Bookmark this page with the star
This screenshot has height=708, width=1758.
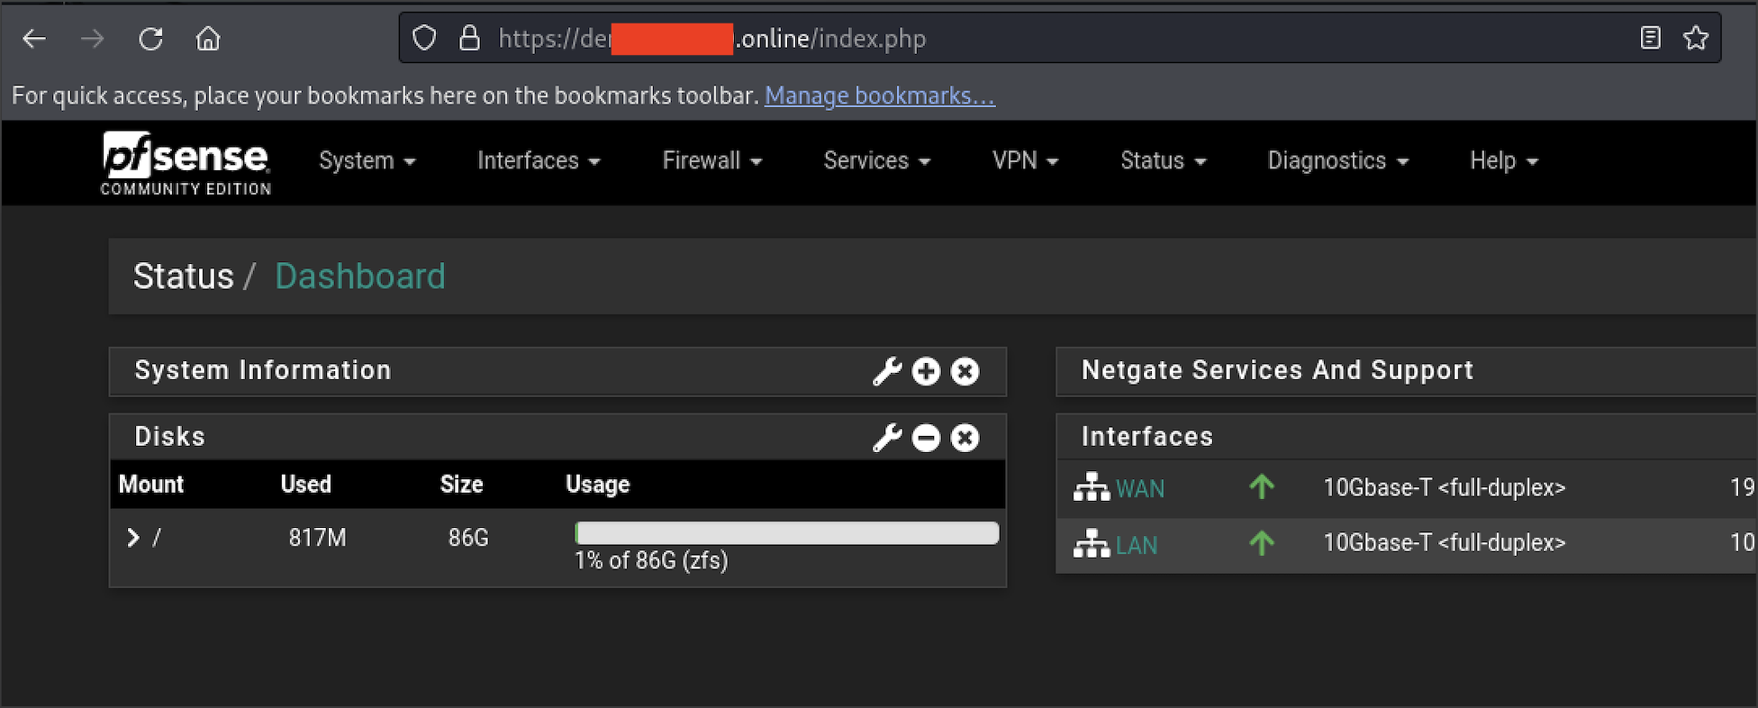1696,38
